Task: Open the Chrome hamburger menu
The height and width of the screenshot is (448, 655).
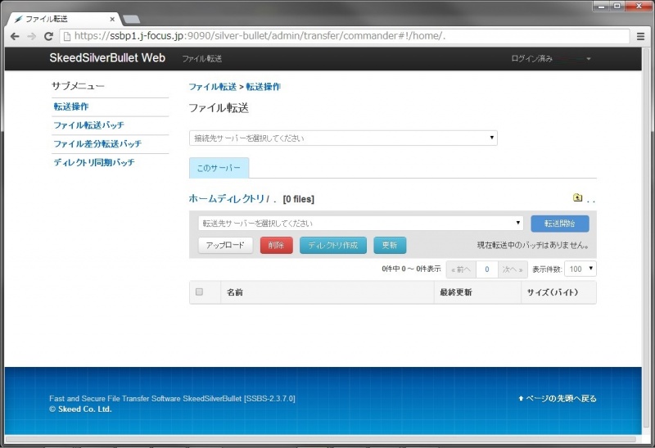Action: [640, 36]
